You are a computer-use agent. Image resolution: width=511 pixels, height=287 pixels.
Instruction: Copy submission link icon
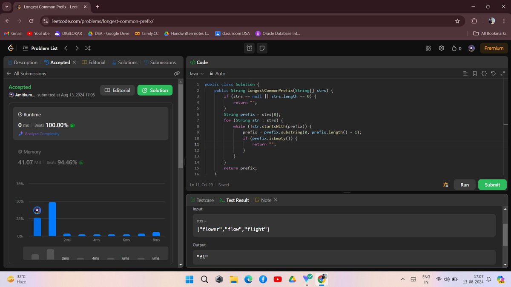click(x=177, y=74)
